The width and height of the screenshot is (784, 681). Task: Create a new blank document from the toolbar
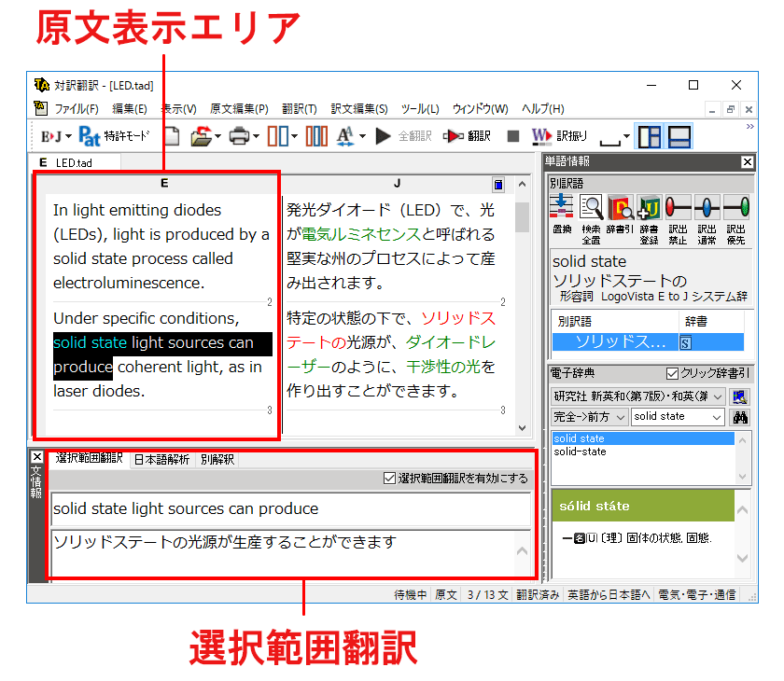[x=172, y=136]
